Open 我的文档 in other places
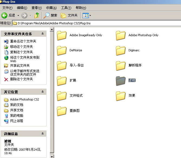The image size is (181, 158). click(x=17, y=105)
